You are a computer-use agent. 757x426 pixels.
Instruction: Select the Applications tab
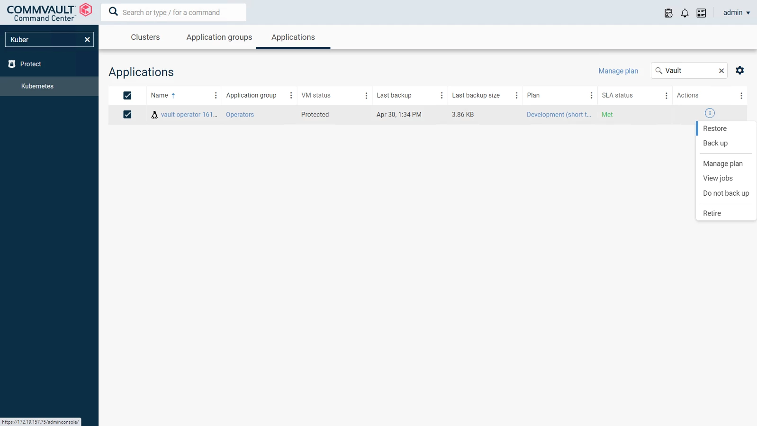click(x=293, y=37)
